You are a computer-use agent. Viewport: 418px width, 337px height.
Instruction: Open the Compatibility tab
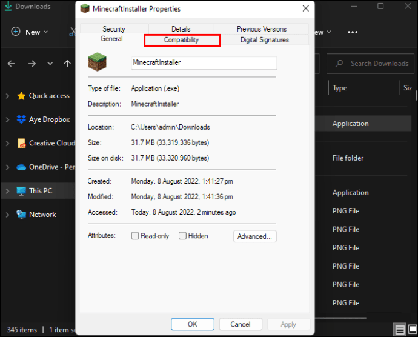pyautogui.click(x=182, y=40)
